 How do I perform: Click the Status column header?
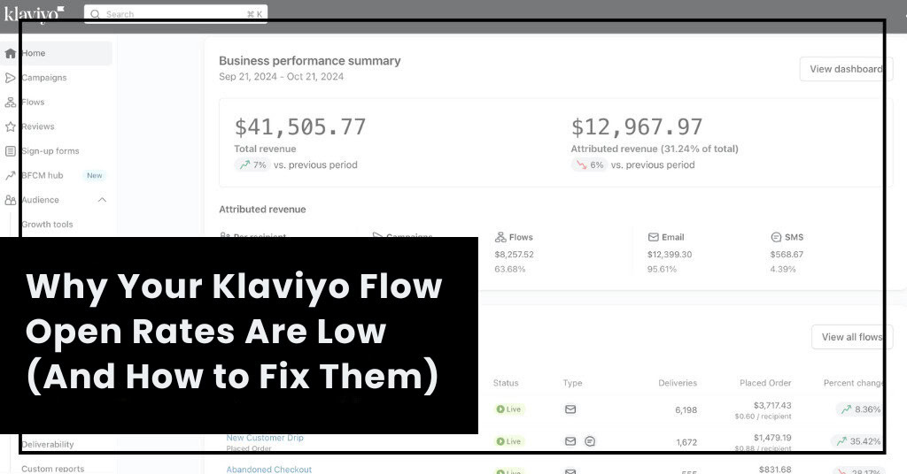point(506,383)
